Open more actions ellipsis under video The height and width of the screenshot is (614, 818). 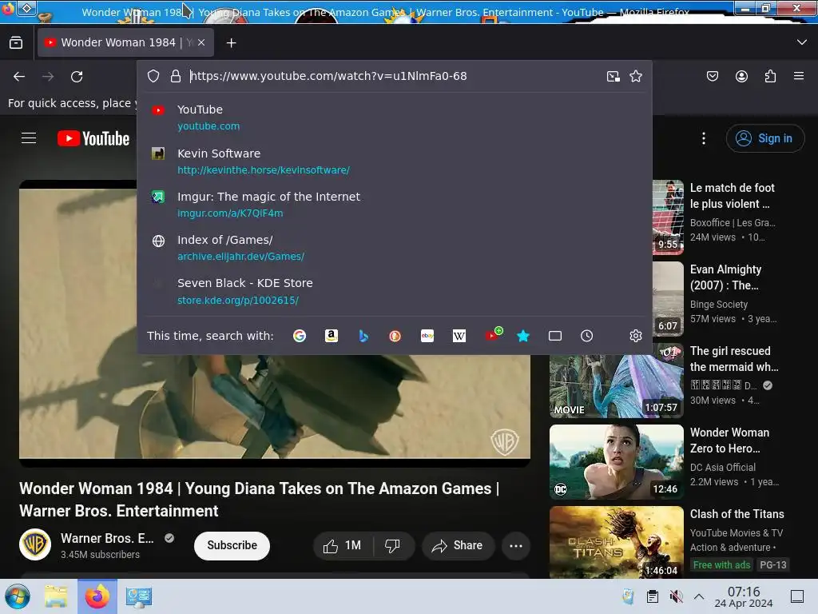[516, 545]
